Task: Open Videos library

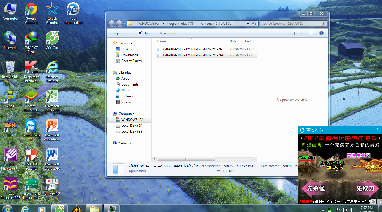Action: [126, 102]
